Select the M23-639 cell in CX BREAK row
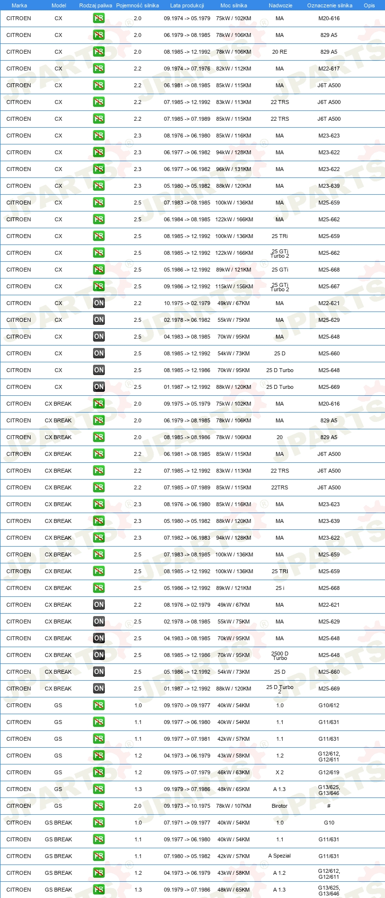Image resolution: width=385 pixels, height=898 pixels. coord(329,521)
